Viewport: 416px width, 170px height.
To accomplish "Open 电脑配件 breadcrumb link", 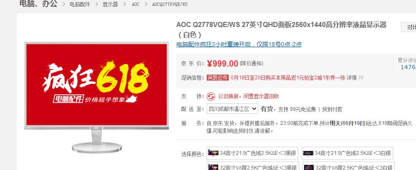I will pyautogui.click(x=80, y=5).
